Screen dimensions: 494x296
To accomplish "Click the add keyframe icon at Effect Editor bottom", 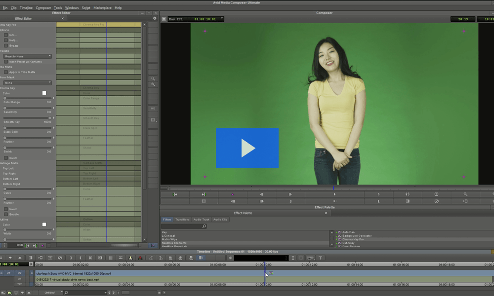I will coord(43,245).
